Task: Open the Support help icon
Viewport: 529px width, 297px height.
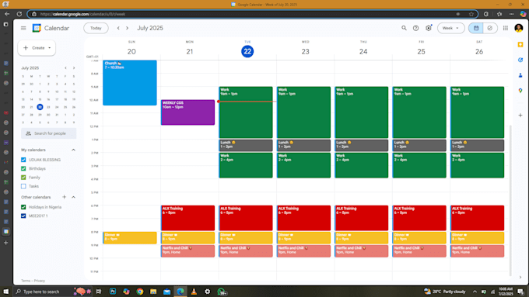Action: [415, 28]
